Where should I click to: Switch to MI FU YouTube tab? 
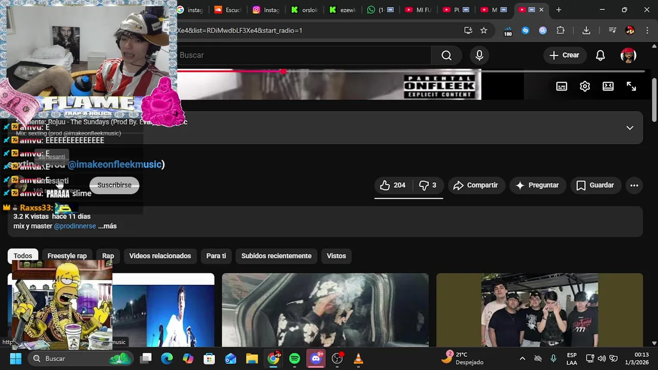(418, 10)
